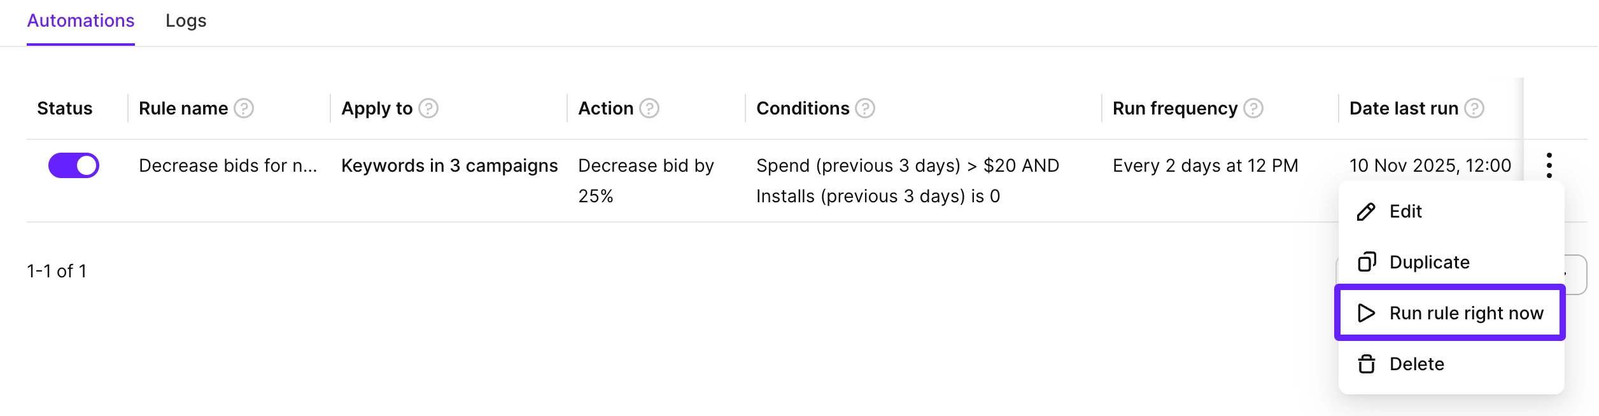This screenshot has height=416, width=1599.
Task: Open the three-dot row options menu
Action: tap(1549, 165)
